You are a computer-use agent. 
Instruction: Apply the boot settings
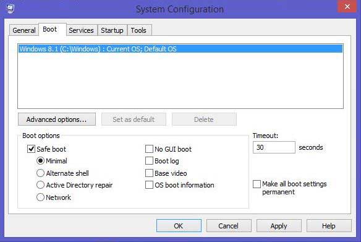pos(279,226)
